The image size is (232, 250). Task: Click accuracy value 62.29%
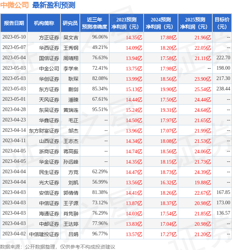click(x=100, y=172)
